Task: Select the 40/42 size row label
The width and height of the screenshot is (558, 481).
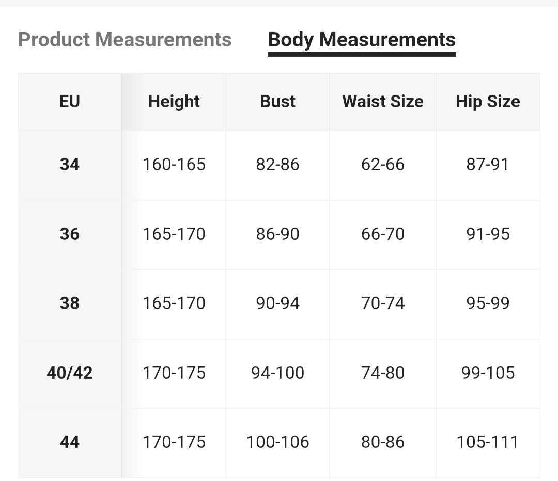Action: coord(70,373)
